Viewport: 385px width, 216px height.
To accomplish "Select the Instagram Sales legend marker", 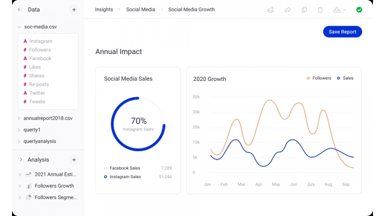I will 105,177.
